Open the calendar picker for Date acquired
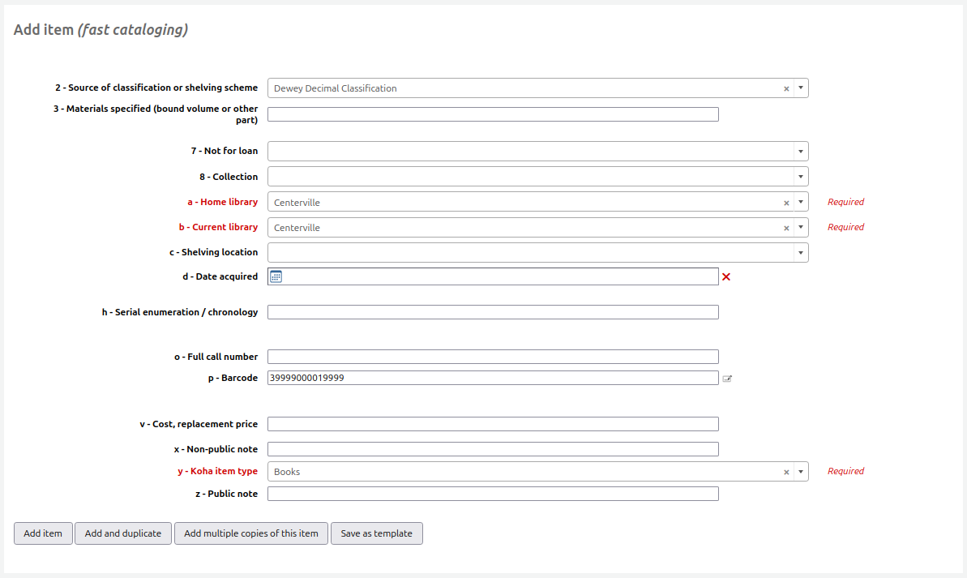 (x=276, y=276)
